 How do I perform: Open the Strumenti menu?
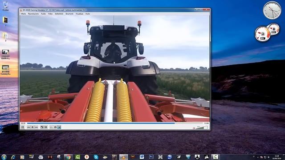point(69,14)
